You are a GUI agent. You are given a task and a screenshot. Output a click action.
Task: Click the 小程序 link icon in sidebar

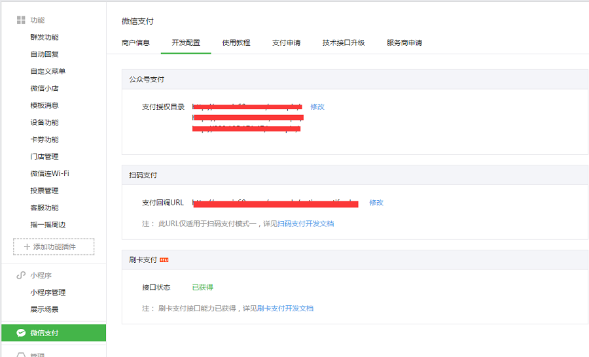tap(21, 275)
